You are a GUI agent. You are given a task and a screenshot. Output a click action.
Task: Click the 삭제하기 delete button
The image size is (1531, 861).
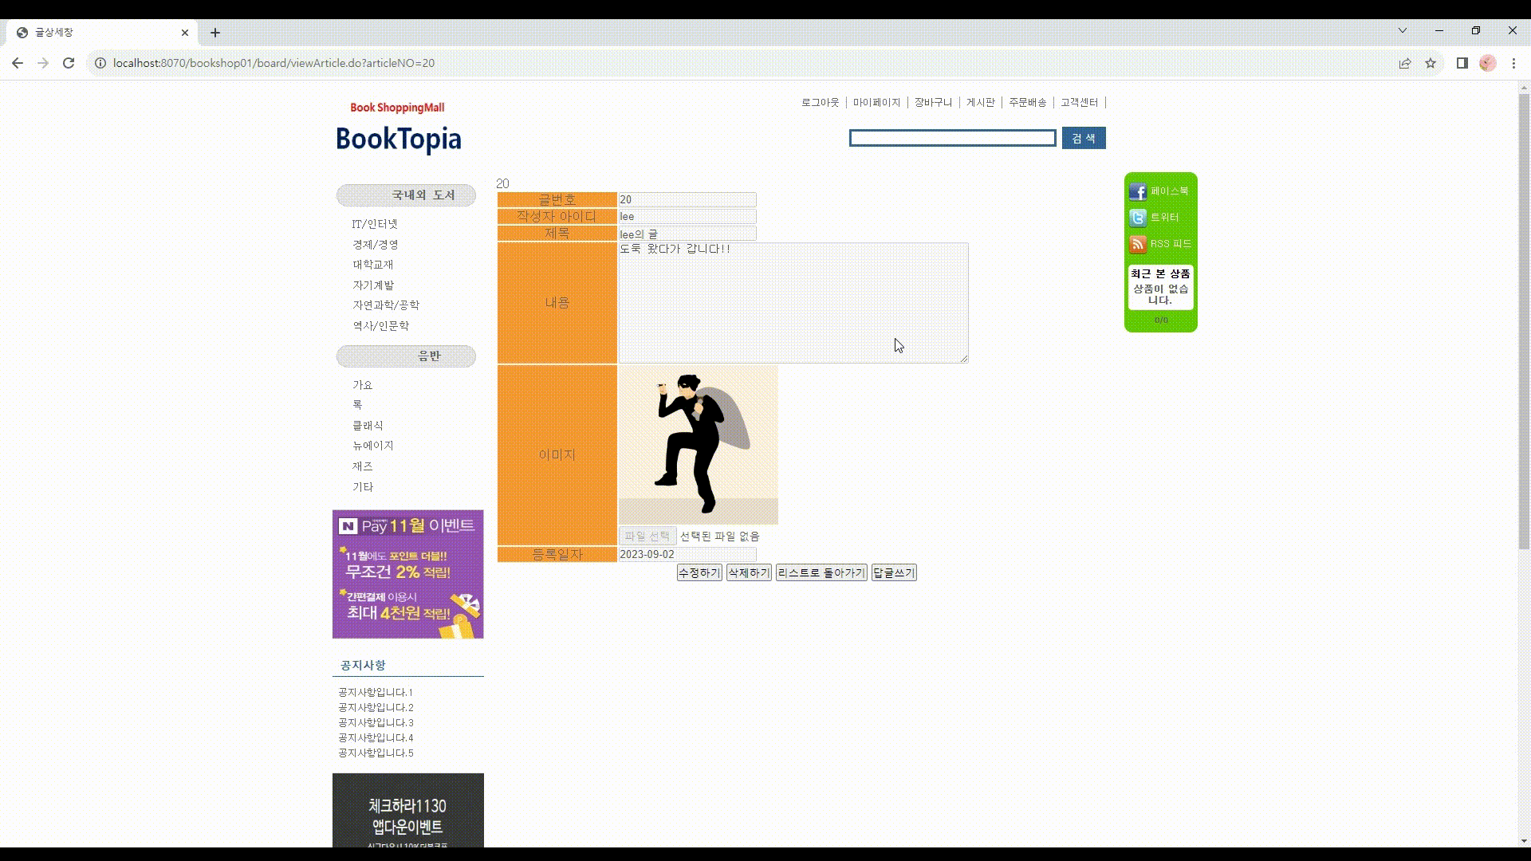pos(748,572)
